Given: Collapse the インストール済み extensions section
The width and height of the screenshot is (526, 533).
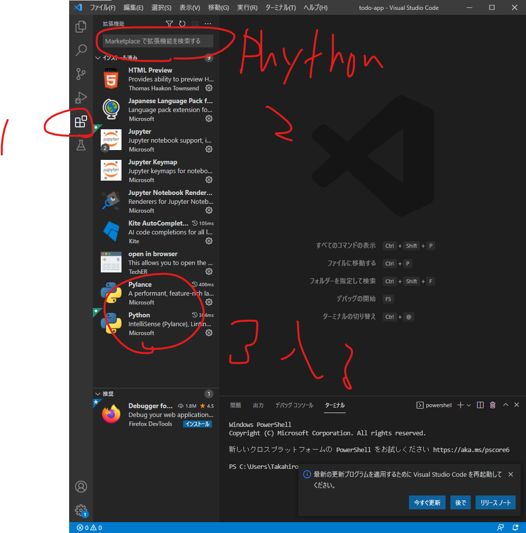Looking at the screenshot, I should click(x=98, y=57).
